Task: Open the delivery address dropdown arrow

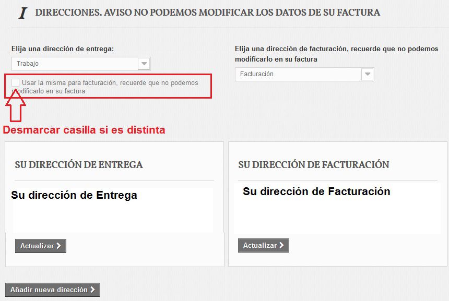Action: tap(144, 64)
